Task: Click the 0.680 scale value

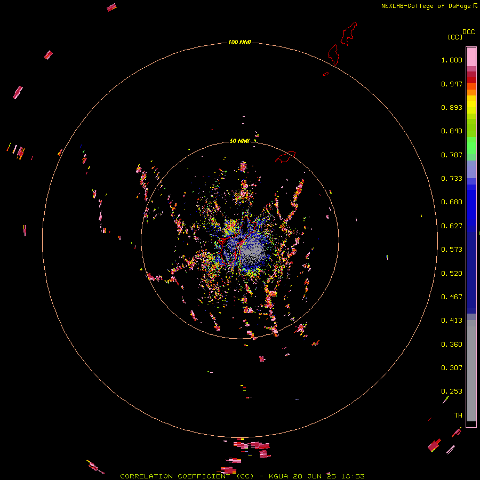Action: click(x=452, y=202)
